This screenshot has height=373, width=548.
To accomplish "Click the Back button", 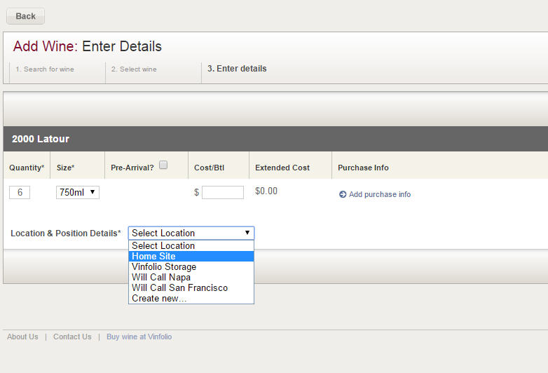I will point(25,16).
